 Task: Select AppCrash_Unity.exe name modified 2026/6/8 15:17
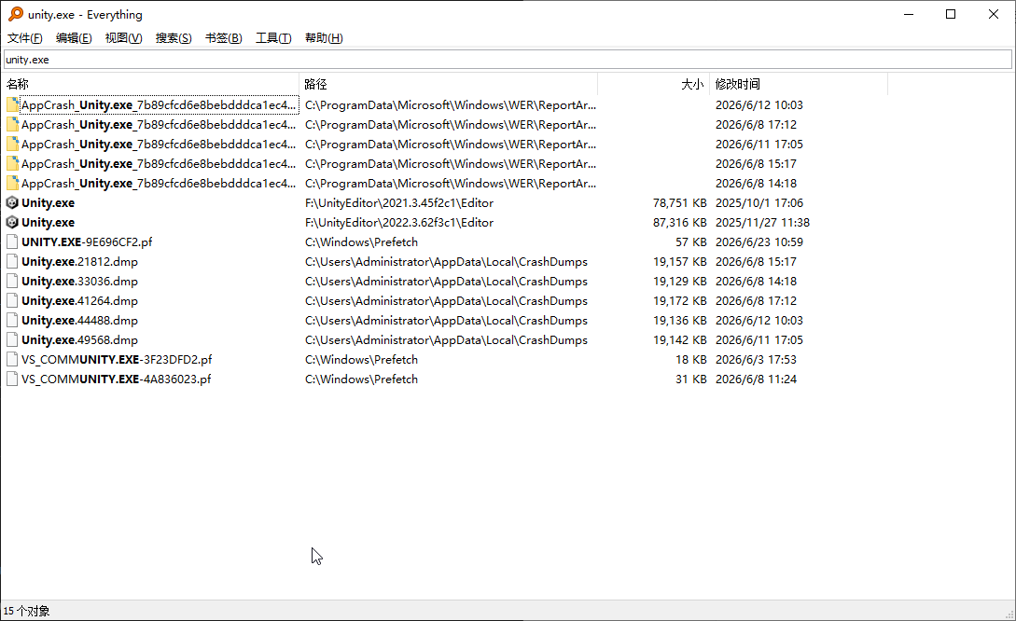[159, 164]
